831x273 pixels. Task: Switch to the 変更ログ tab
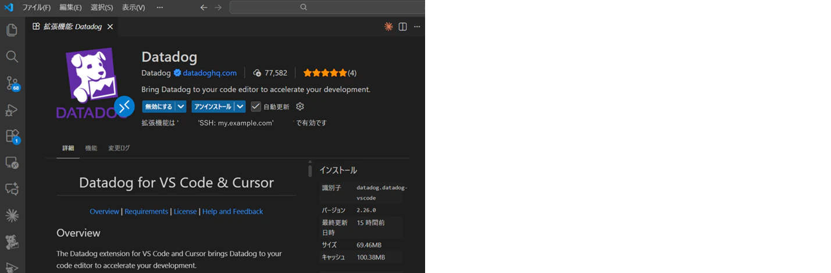119,148
